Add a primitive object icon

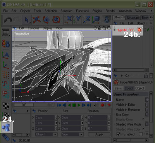coord(6,127)
